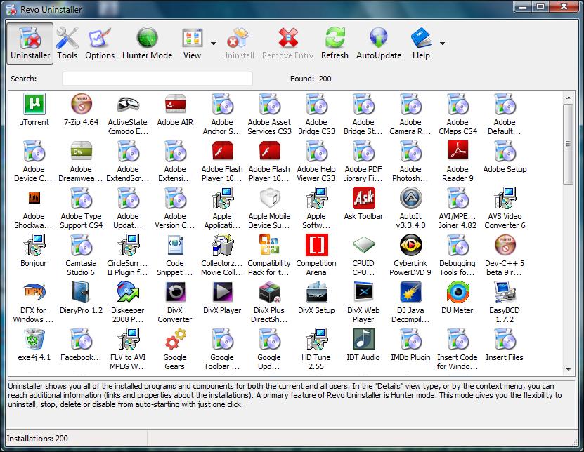Select DivX Web Player icon
584x452 pixels.
(363, 293)
